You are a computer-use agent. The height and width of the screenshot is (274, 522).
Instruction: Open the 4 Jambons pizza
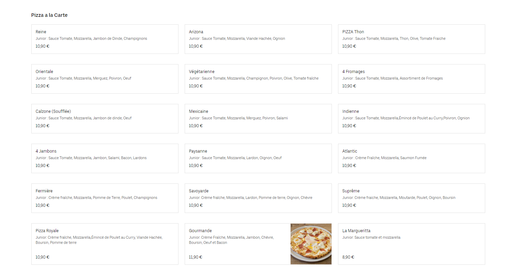pos(105,158)
